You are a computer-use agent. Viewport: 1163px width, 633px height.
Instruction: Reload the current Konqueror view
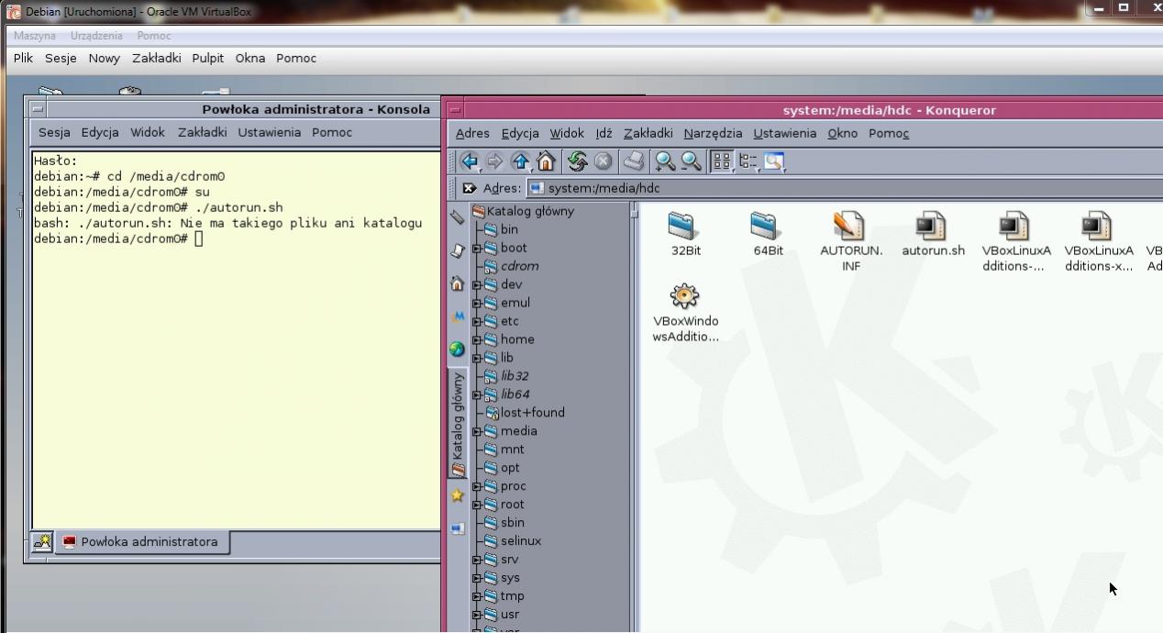(577, 161)
